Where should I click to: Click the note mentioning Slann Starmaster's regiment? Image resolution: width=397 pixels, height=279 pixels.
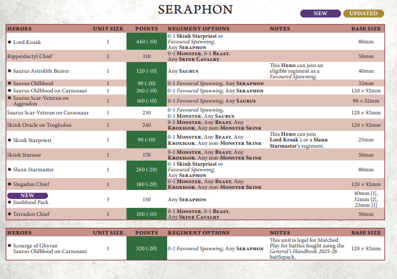coord(299,140)
